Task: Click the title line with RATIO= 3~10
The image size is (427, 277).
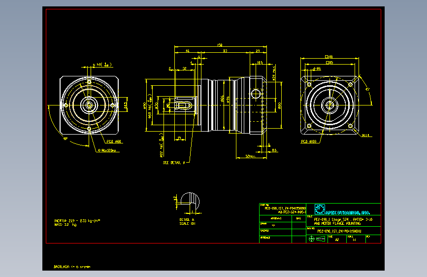Action: [x=343, y=219]
